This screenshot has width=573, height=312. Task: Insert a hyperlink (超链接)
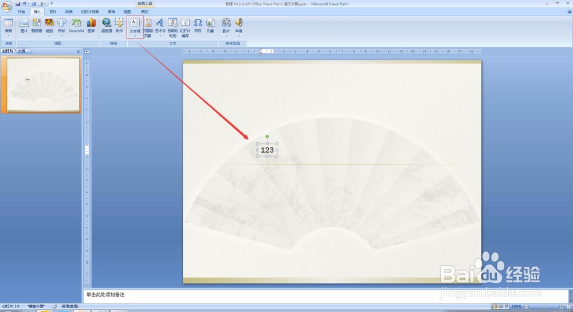pyautogui.click(x=107, y=26)
